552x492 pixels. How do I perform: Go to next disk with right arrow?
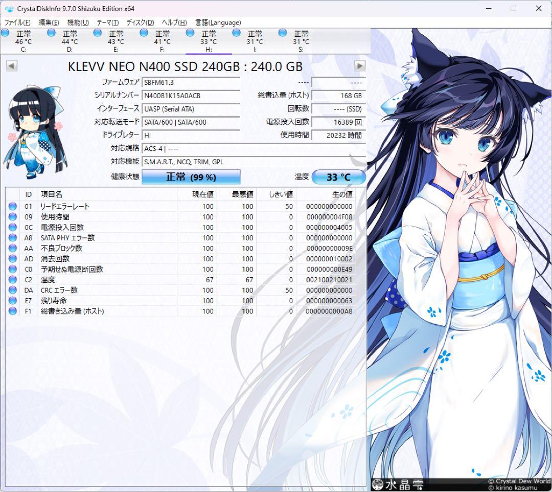point(360,66)
